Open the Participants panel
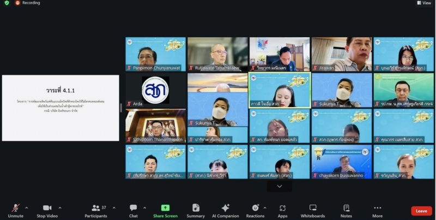 click(x=96, y=210)
